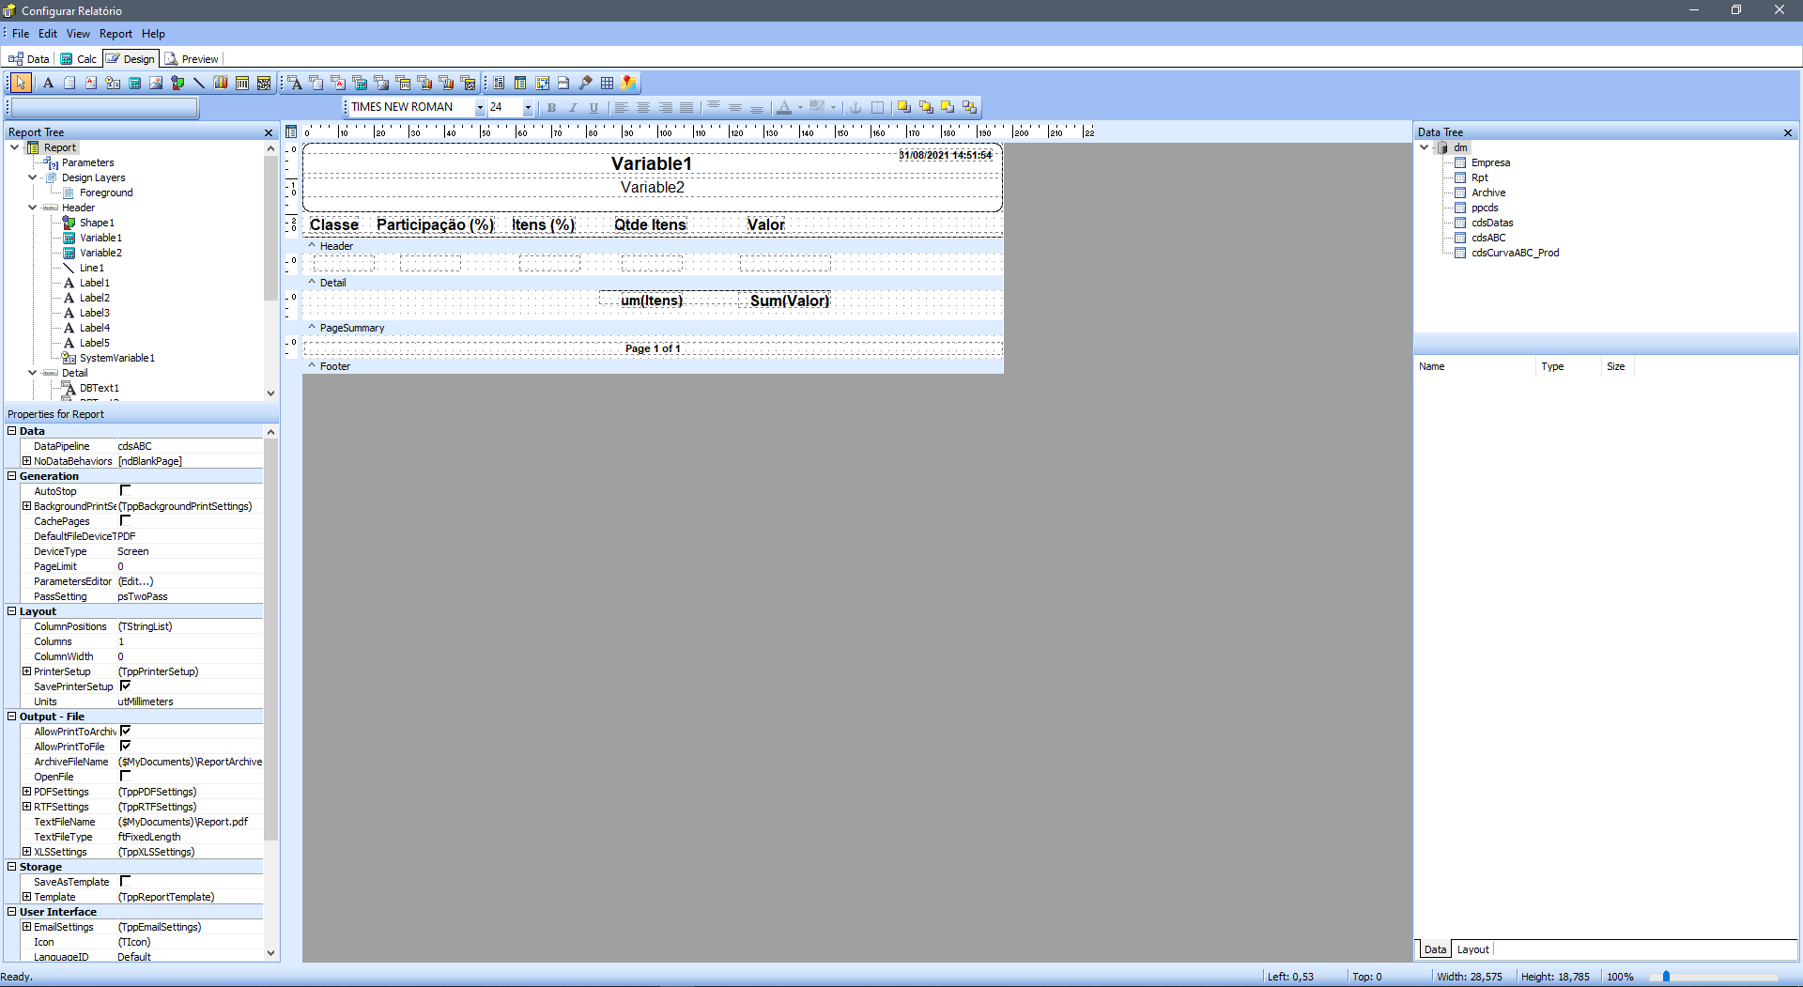
Task: Toggle Bold text formatting
Action: pos(551,108)
